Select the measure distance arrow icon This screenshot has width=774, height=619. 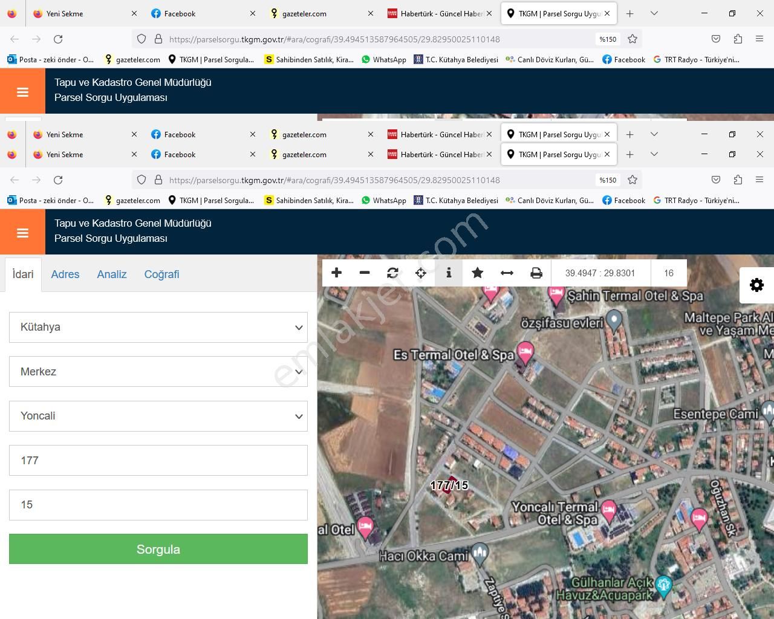(x=507, y=273)
